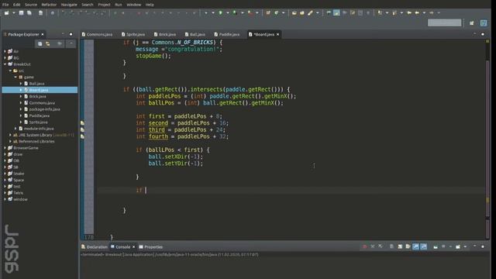Switch to Ball.java editor tab

(195, 34)
